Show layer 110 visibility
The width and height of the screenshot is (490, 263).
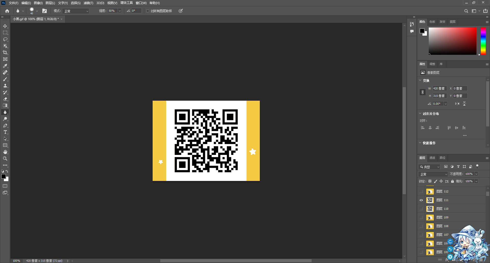421,209
